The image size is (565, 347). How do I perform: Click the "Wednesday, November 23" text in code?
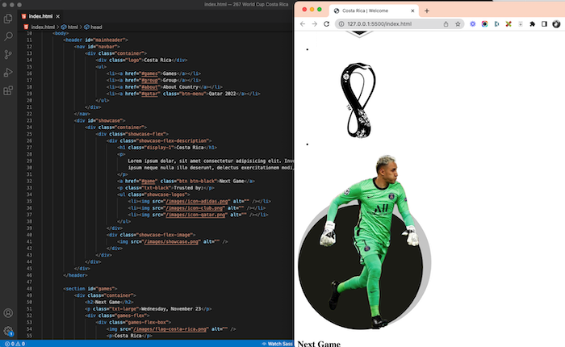pyautogui.click(x=171, y=309)
